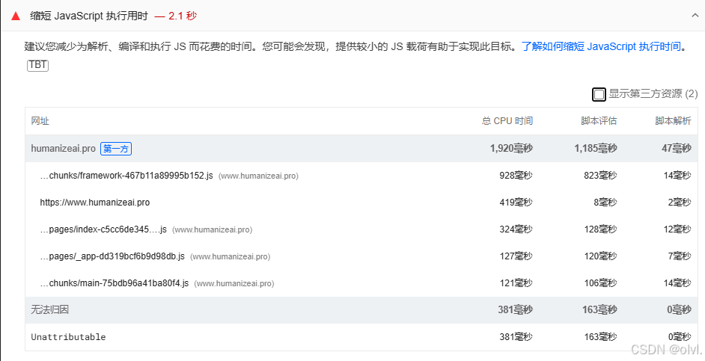The image size is (705, 361).
Task: Click the 928毫秒 value for framework chunk
Action: coord(516,176)
